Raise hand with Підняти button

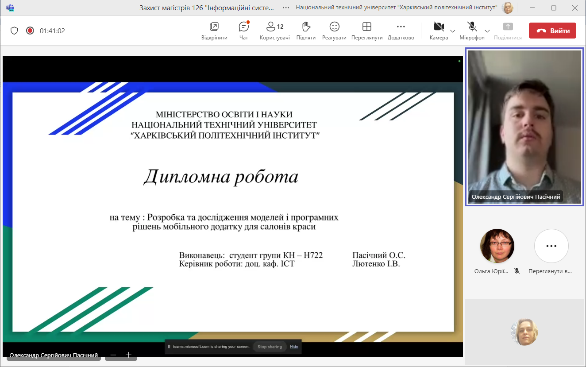coord(306,31)
